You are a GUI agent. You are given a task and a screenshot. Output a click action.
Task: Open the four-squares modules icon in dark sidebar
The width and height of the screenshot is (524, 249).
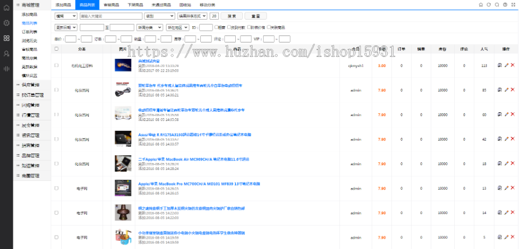(6, 38)
